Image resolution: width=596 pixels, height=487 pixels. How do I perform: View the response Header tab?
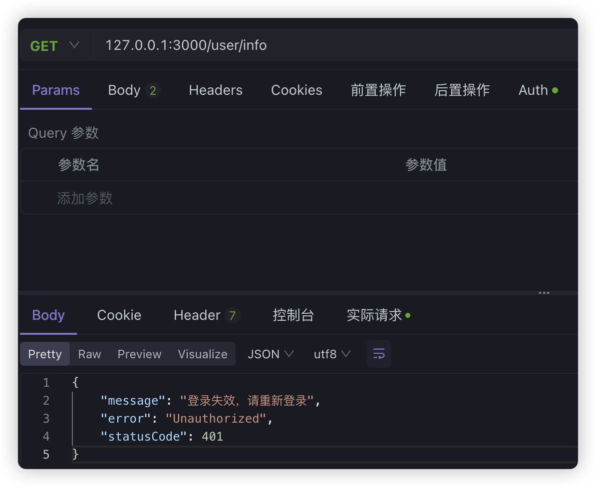click(x=206, y=315)
